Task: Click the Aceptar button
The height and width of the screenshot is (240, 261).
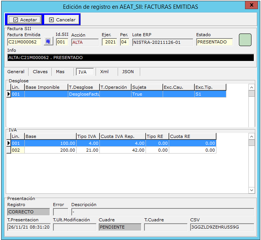Action: pyautogui.click(x=25, y=19)
